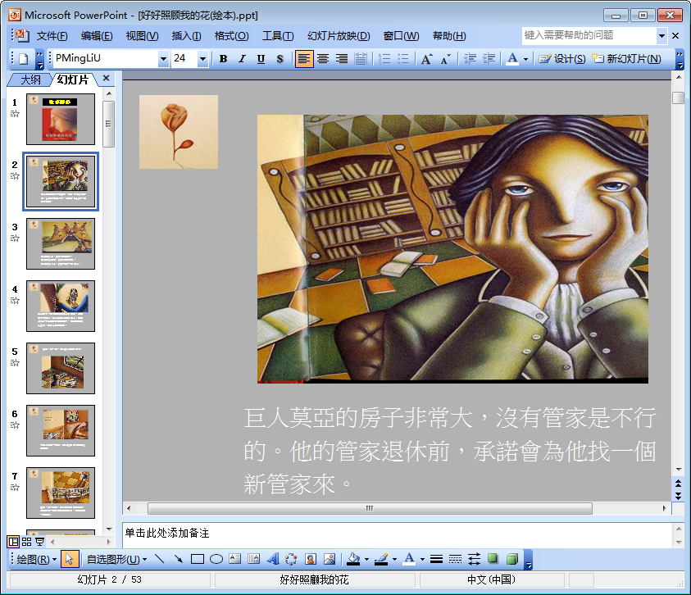Viewport: 691px width, 595px height.
Task: Insert a vertical text box
Action: point(254,559)
